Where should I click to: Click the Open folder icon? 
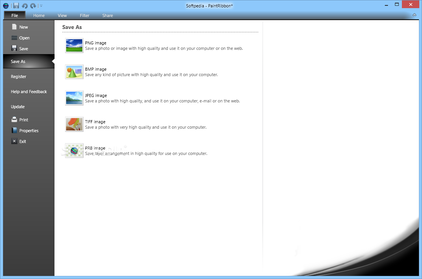pos(14,37)
